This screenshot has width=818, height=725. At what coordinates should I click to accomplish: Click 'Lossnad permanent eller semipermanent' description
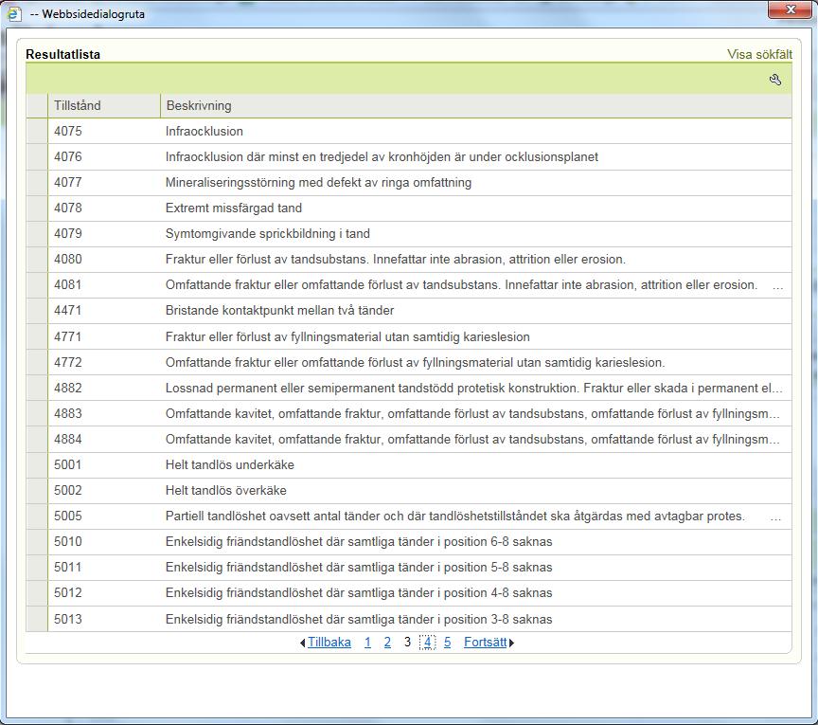[x=473, y=389]
